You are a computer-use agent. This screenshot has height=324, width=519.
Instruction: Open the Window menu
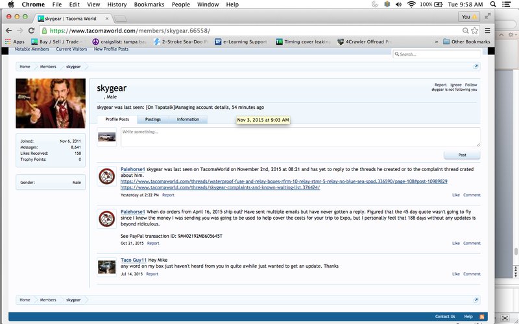pyautogui.click(x=208, y=5)
